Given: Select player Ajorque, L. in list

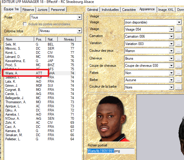Looking at the screenshot, I should pyautogui.click(x=40, y=106).
